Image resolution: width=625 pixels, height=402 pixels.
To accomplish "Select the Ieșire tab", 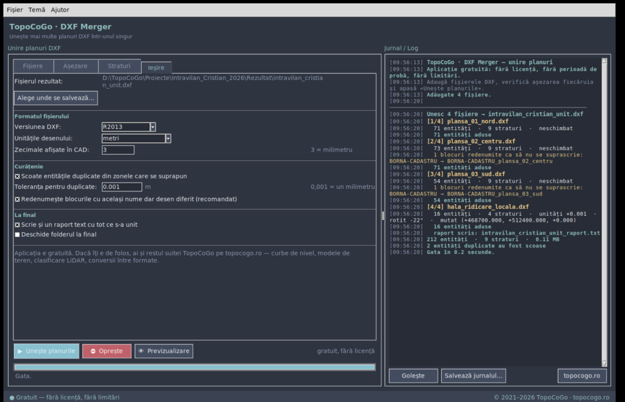I will [156, 67].
